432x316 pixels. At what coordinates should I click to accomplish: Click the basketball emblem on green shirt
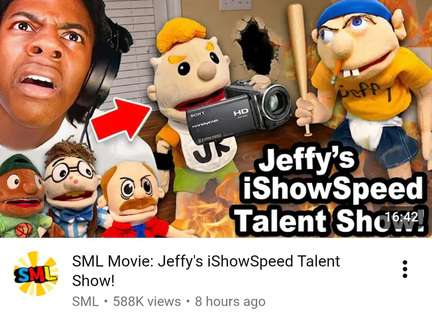tap(24, 230)
